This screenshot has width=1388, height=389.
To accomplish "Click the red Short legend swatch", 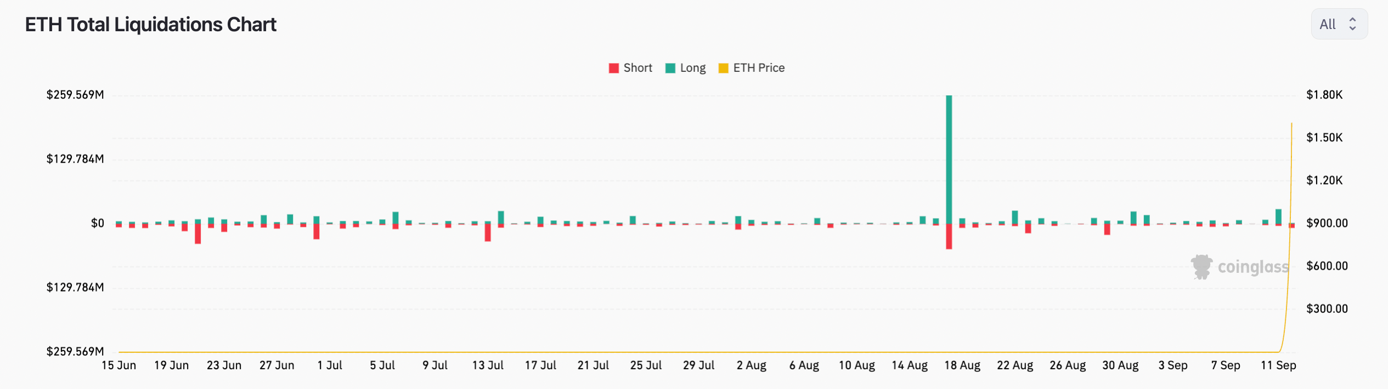I will [614, 68].
